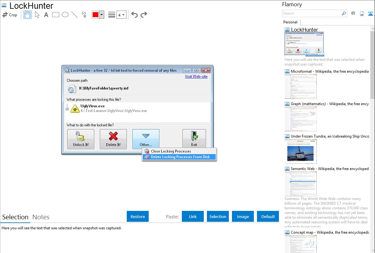This screenshot has width=375, height=253.
Task: Select the straight line tool
Action: click(x=74, y=15)
